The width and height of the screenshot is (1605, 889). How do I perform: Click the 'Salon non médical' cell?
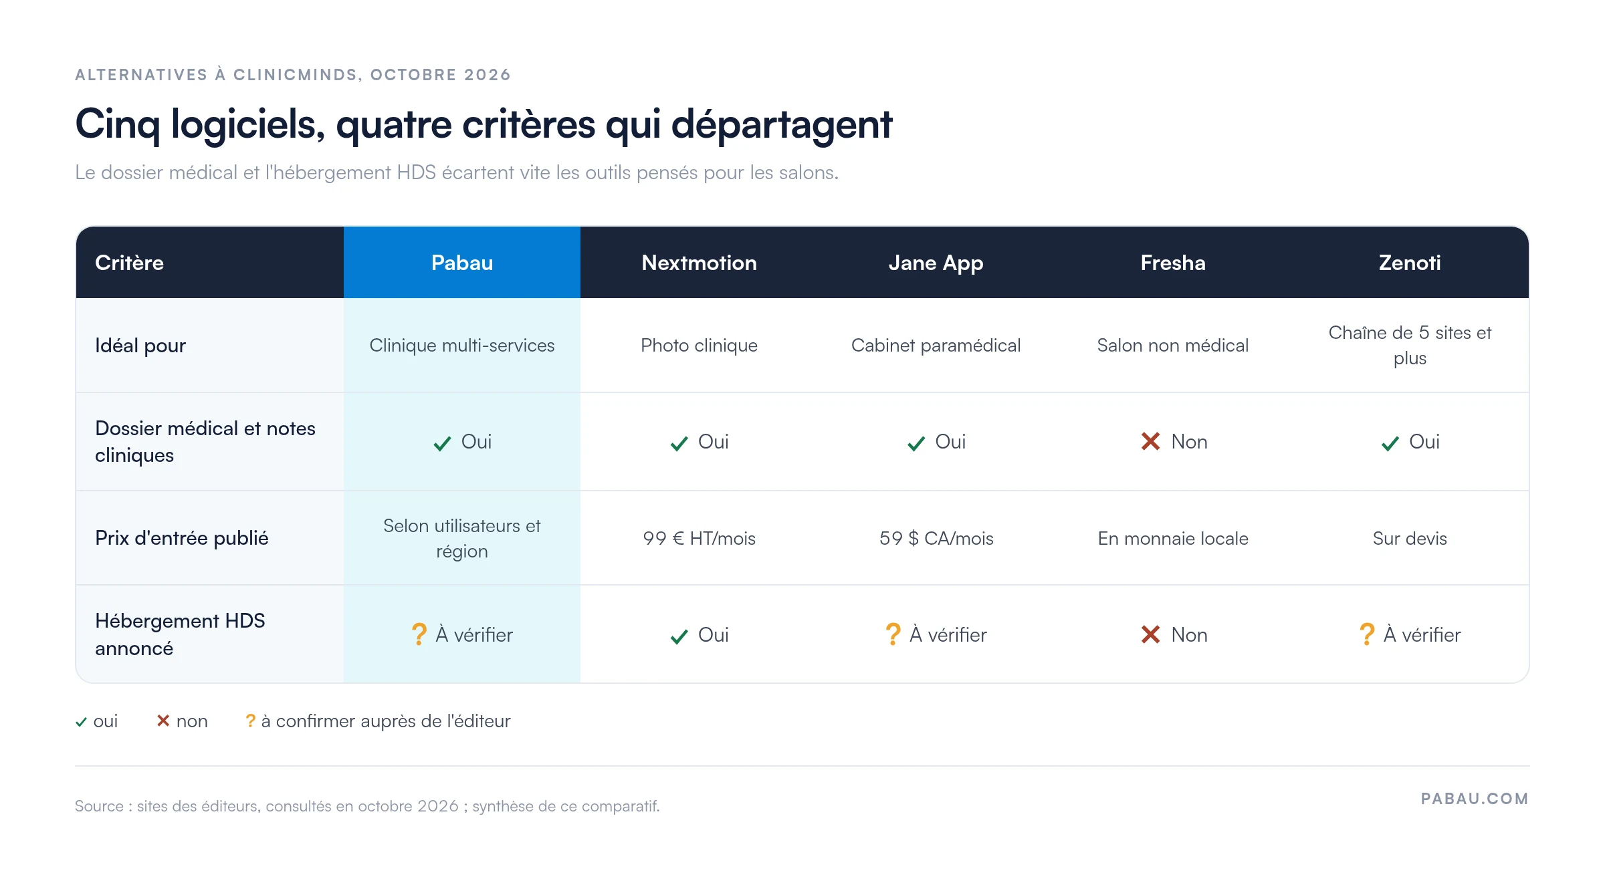click(1173, 346)
